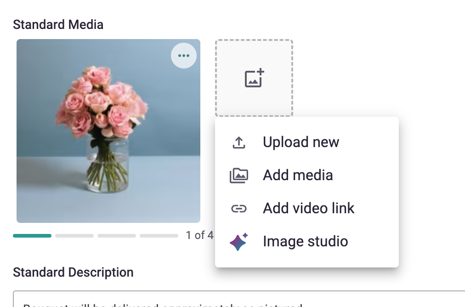The width and height of the screenshot is (465, 307).
Task: Click the fourth grey progress segment
Action: click(159, 236)
